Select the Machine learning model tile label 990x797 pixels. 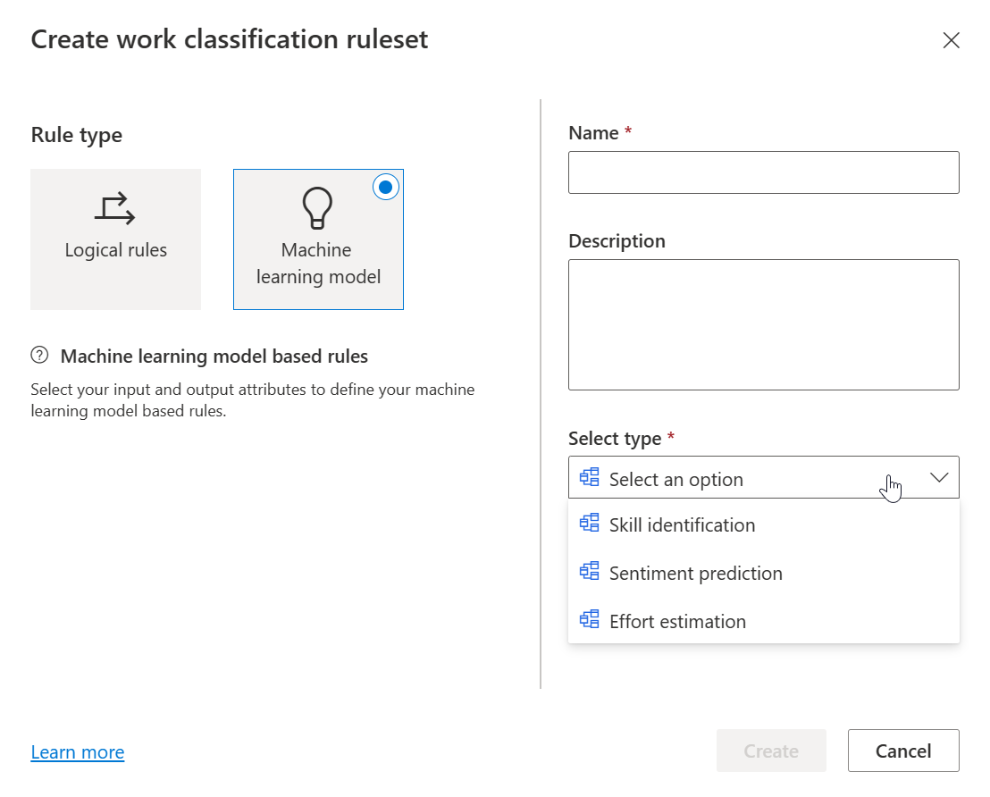point(318,264)
